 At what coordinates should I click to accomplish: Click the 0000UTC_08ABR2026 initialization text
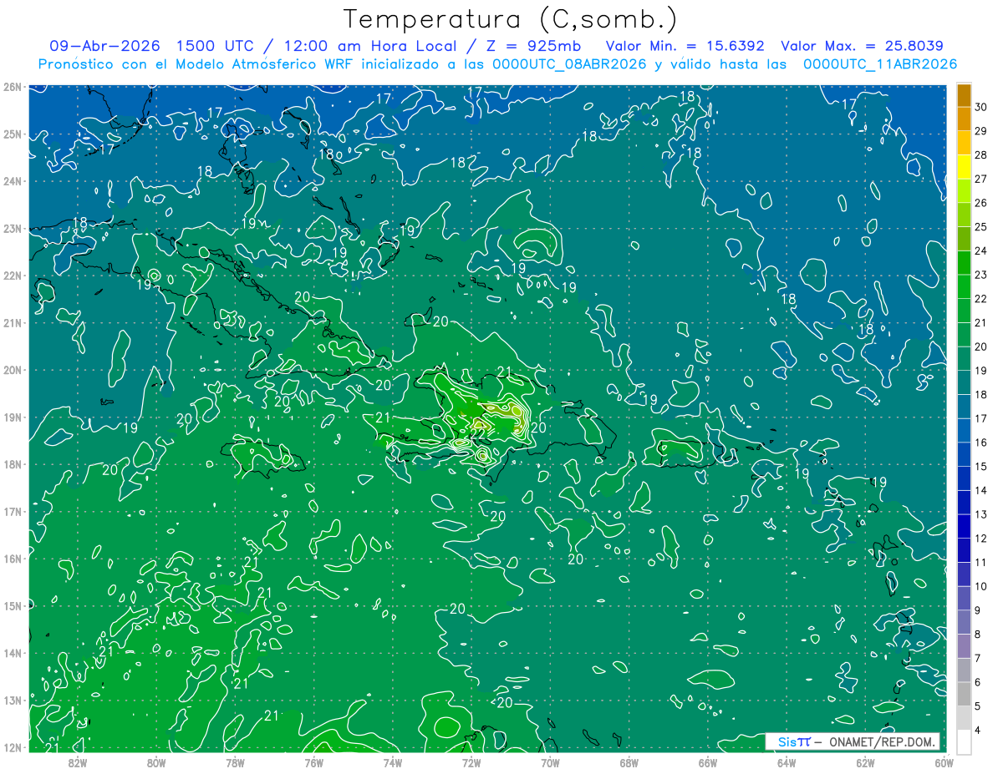point(569,64)
